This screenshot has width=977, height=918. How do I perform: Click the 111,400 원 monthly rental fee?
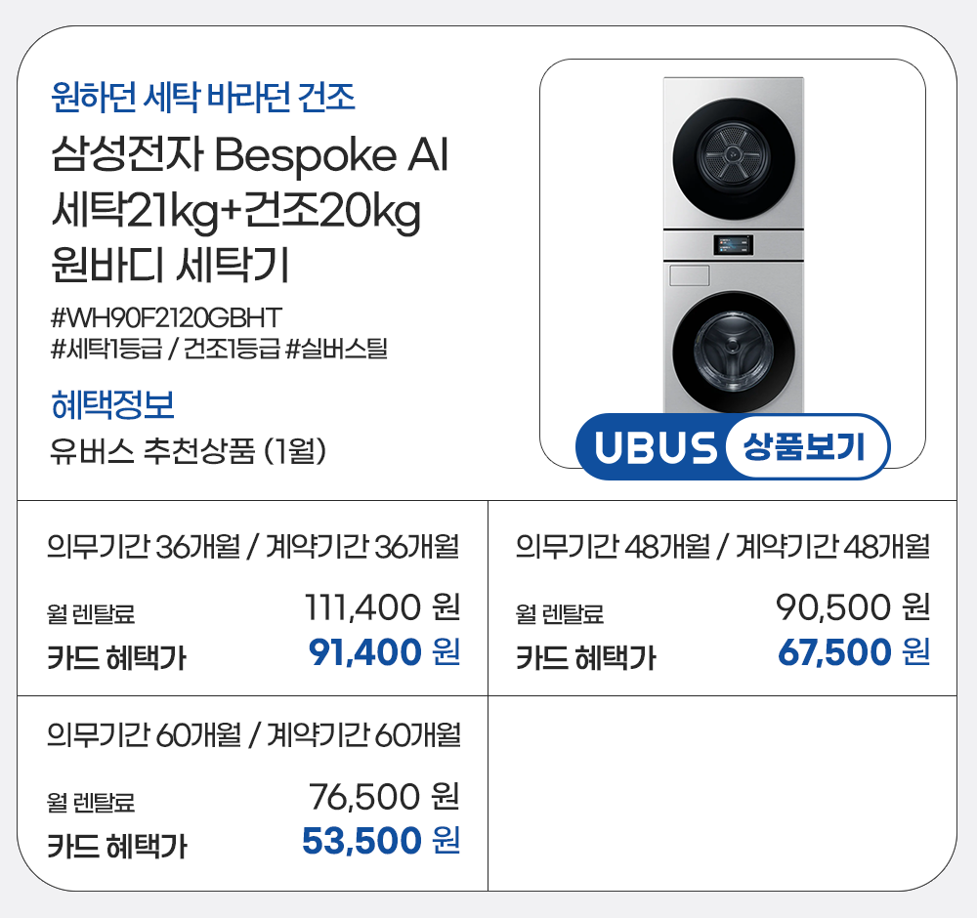pos(381,609)
